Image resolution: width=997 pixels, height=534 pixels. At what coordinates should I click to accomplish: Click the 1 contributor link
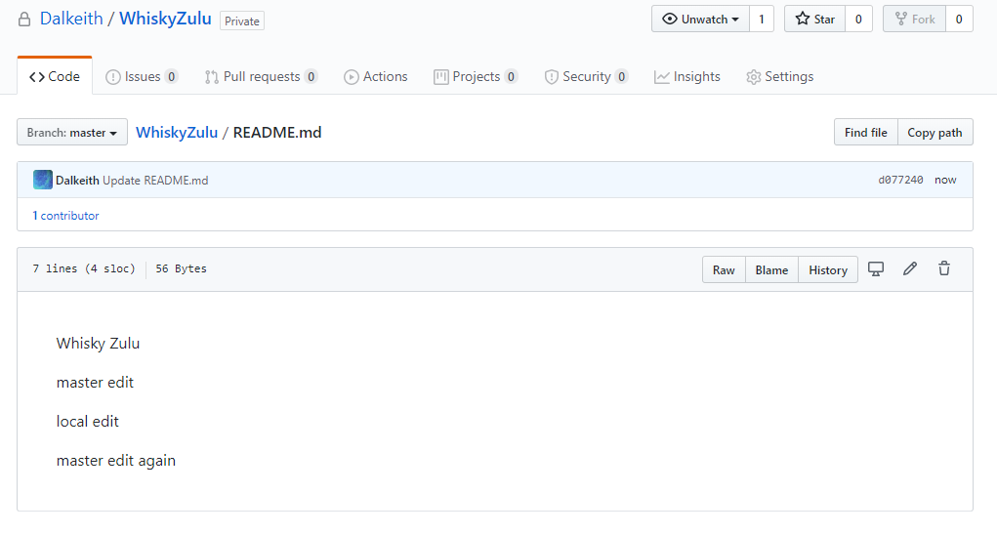[x=65, y=216]
